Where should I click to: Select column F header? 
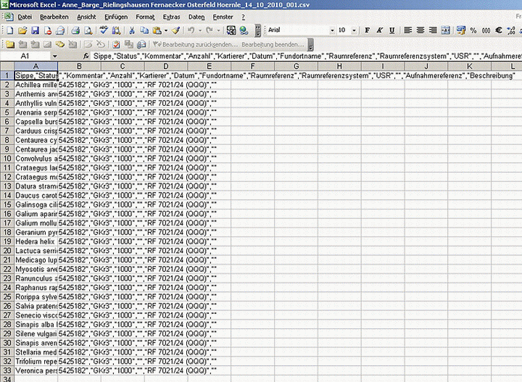(x=253, y=66)
